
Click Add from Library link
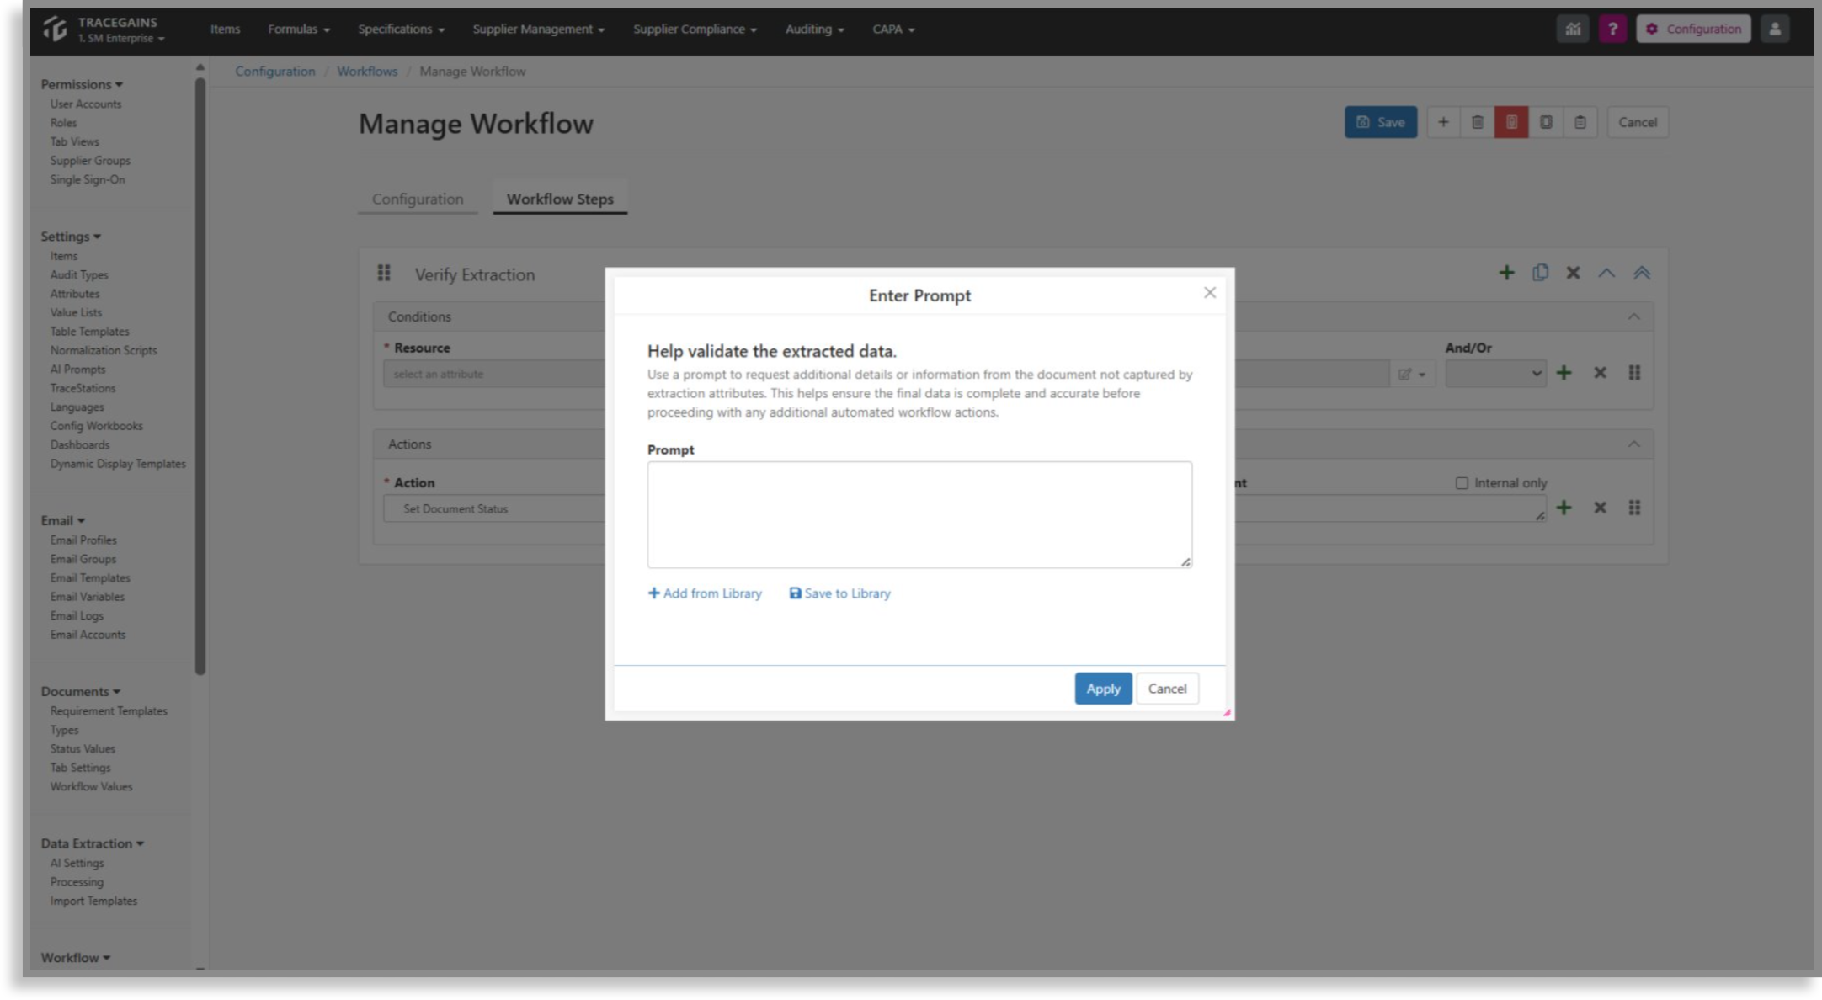click(705, 593)
